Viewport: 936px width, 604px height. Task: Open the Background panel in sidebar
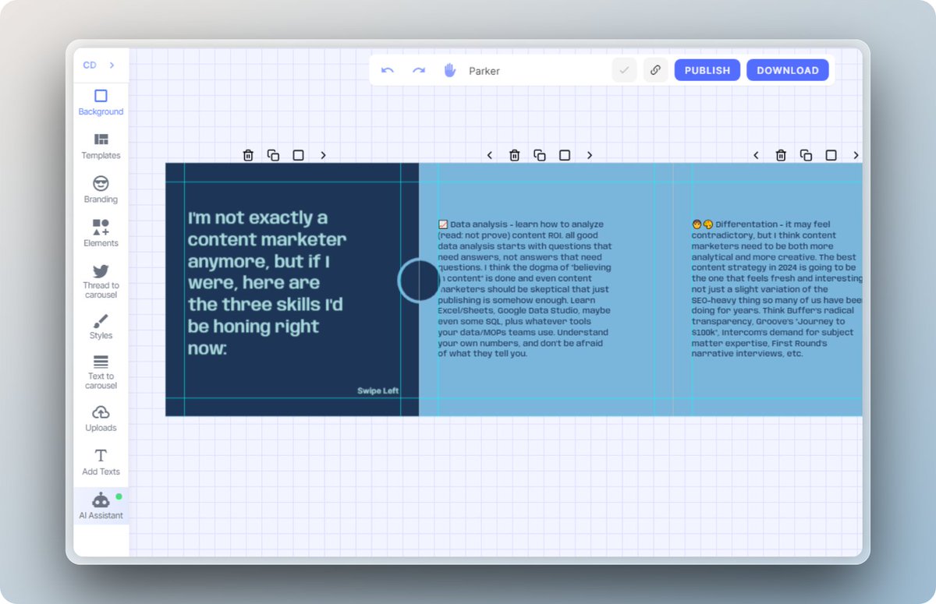tap(101, 103)
